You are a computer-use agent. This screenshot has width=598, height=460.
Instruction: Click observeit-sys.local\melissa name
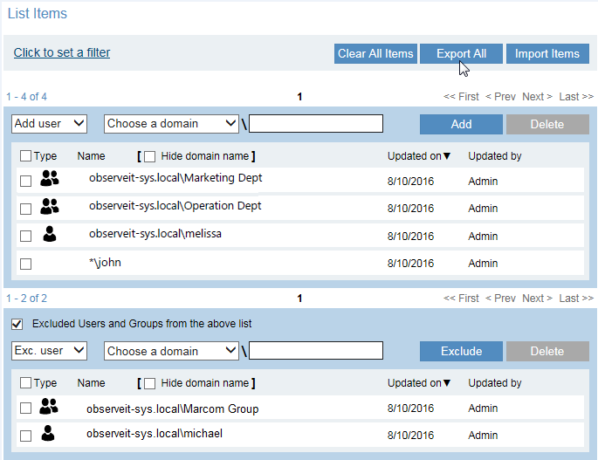[155, 234]
